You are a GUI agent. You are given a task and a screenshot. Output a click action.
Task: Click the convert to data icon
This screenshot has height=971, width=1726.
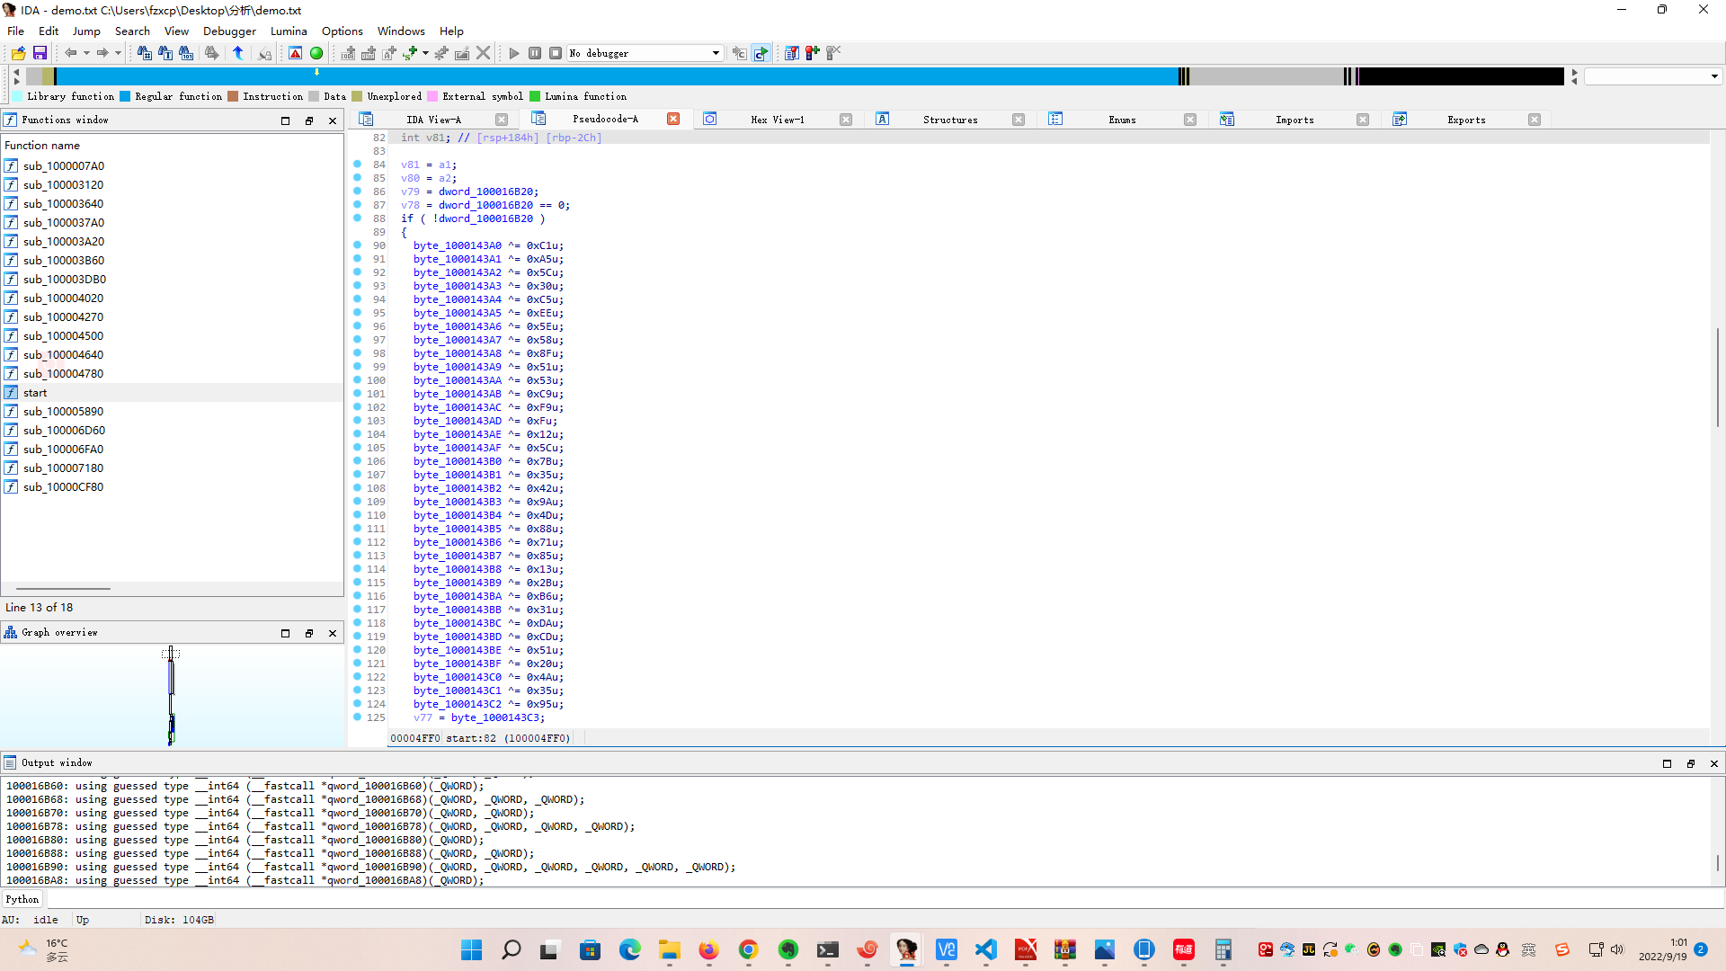click(369, 53)
